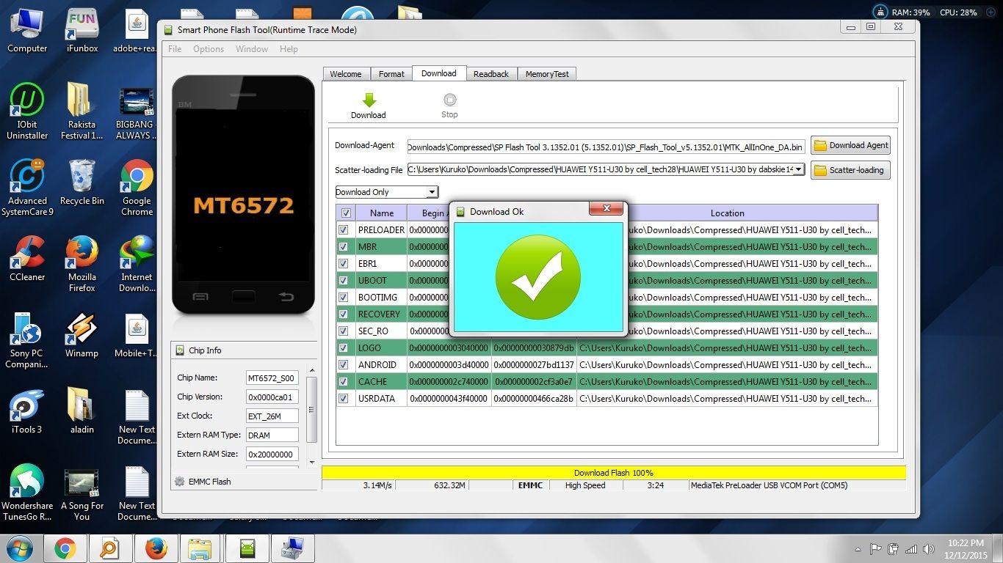Click the green Download arrow icon
The image size is (1003, 563).
coord(369,100)
